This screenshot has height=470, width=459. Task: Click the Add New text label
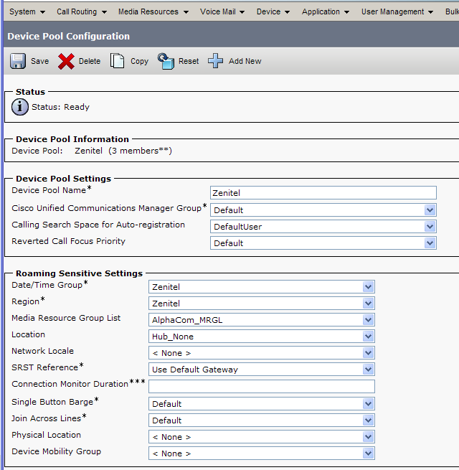pyautogui.click(x=245, y=61)
